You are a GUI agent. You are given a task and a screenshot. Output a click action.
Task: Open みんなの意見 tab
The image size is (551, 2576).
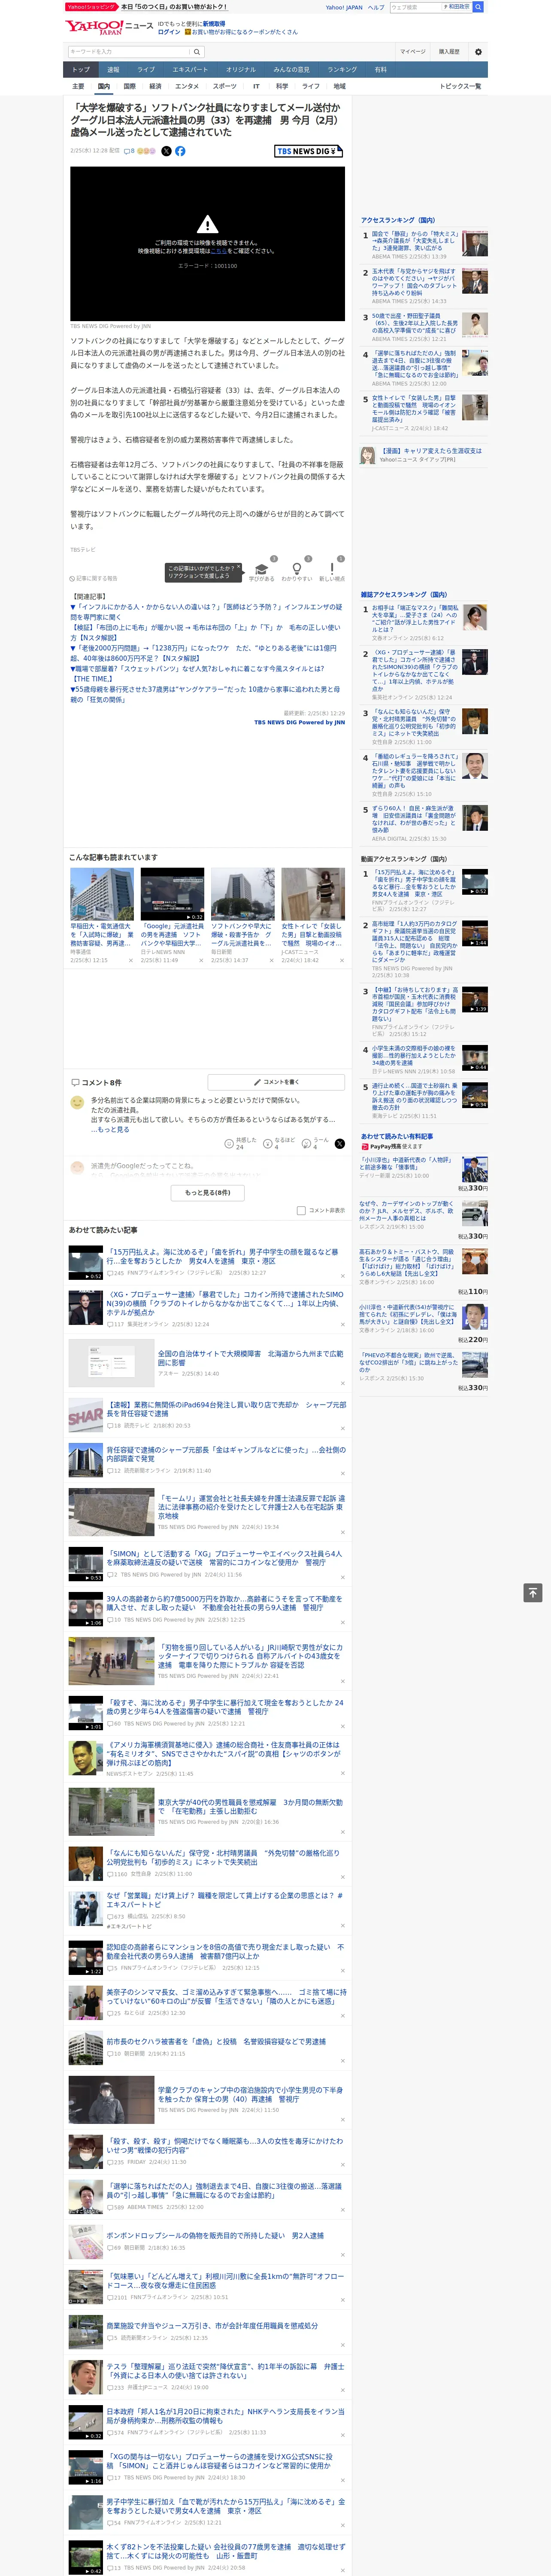click(x=291, y=70)
